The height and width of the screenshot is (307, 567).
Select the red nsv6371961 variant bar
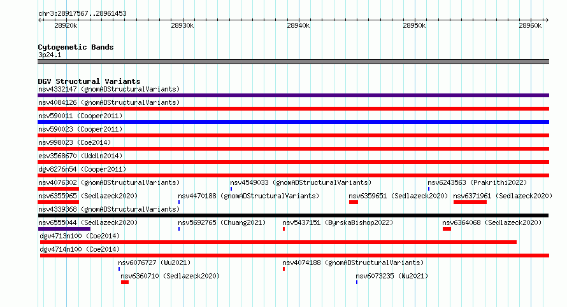pyautogui.click(x=470, y=202)
